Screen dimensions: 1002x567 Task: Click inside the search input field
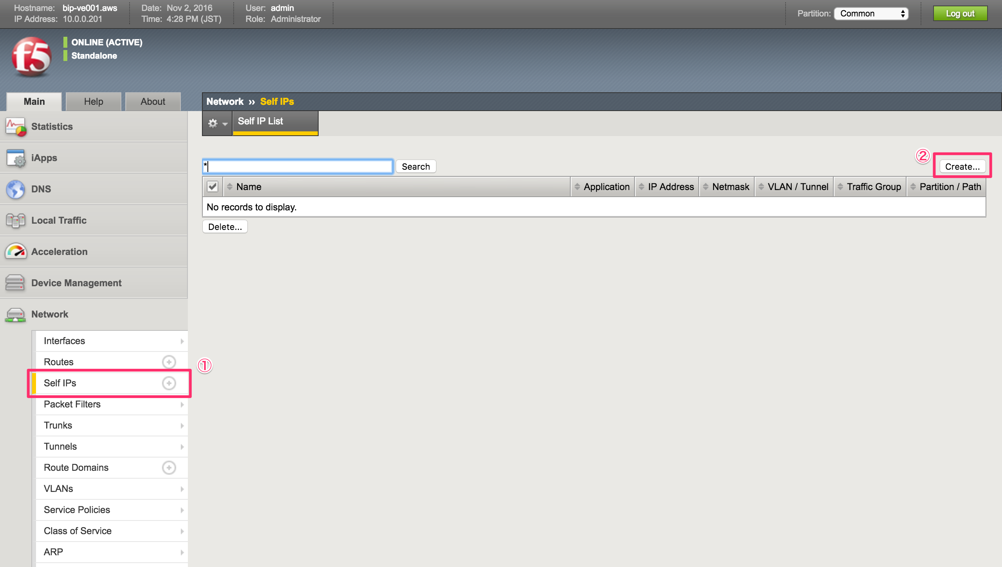tap(297, 166)
